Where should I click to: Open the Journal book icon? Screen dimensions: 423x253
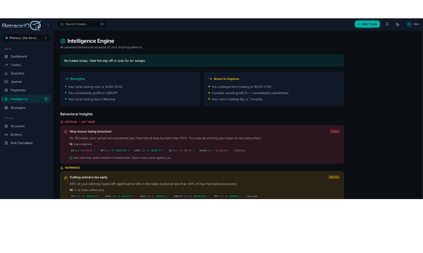(6, 82)
